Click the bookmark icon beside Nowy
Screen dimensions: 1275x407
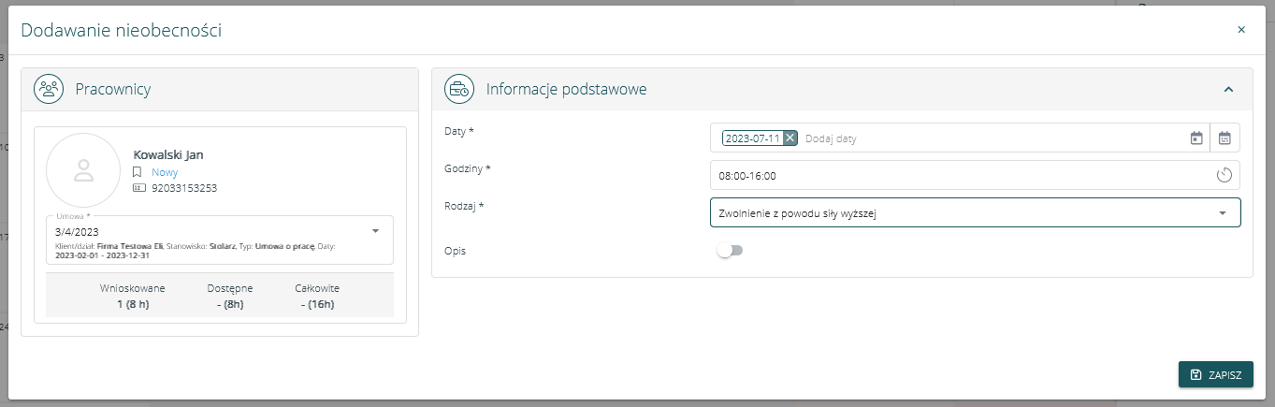pos(137,172)
